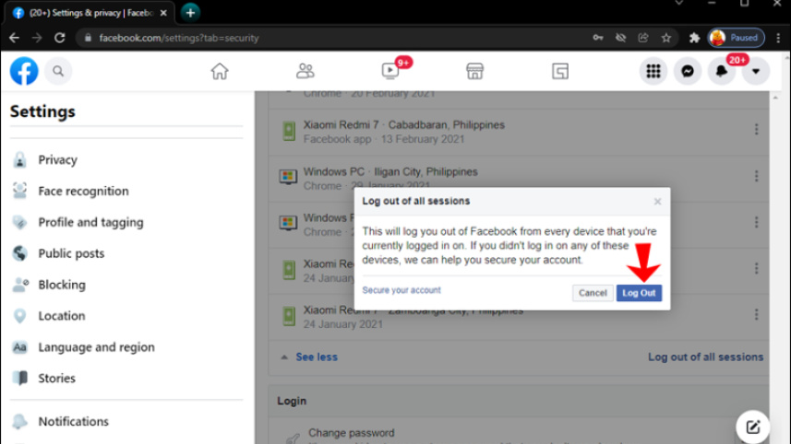Select Privacy in the settings sidebar
791x444 pixels.
coord(57,159)
